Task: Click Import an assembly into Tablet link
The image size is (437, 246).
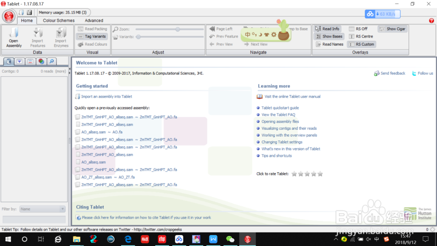Action: click(x=107, y=97)
